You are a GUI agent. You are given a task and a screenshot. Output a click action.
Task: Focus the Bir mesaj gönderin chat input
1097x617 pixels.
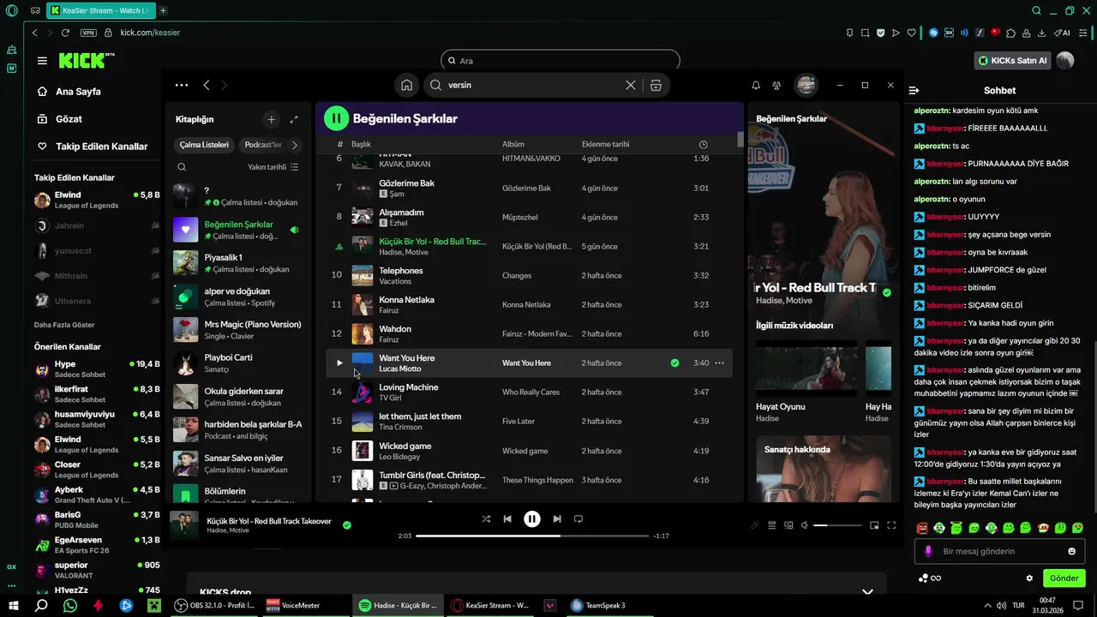click(1000, 551)
